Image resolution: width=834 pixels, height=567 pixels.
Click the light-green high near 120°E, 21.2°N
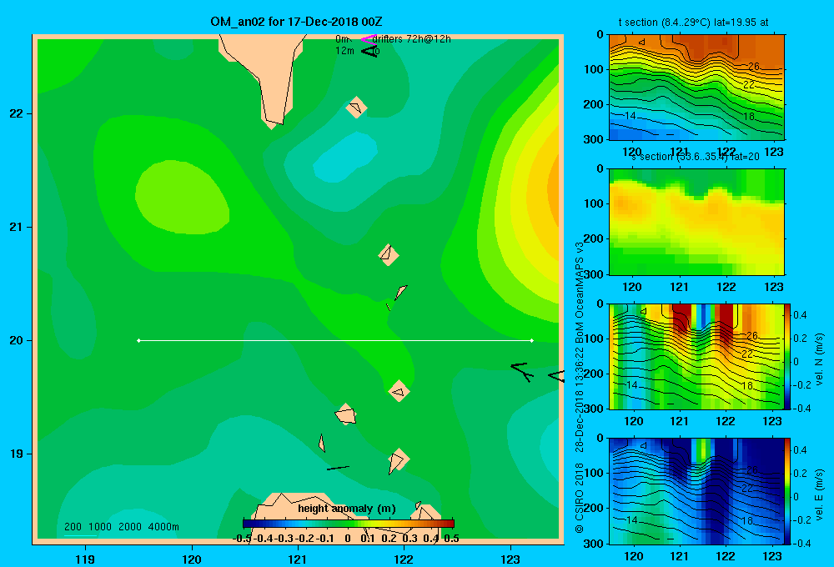click(x=182, y=198)
